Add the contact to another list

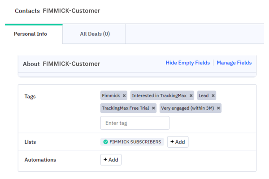click(x=178, y=142)
